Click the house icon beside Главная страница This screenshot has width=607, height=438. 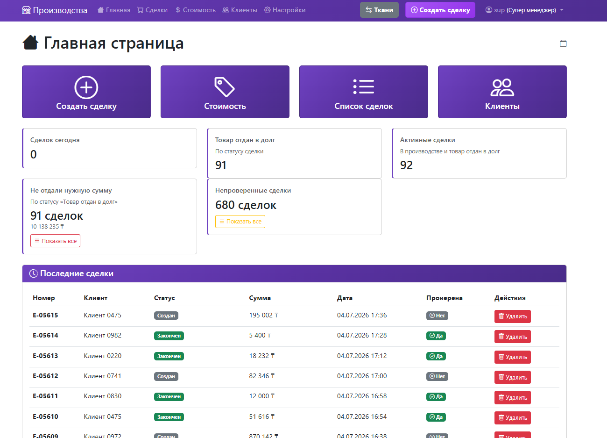30,43
